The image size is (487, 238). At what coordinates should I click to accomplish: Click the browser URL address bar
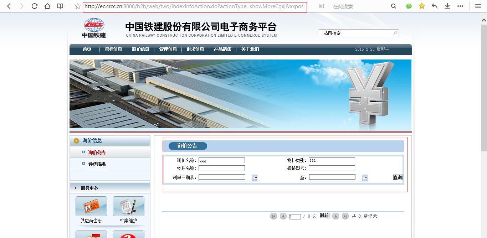[195, 7]
